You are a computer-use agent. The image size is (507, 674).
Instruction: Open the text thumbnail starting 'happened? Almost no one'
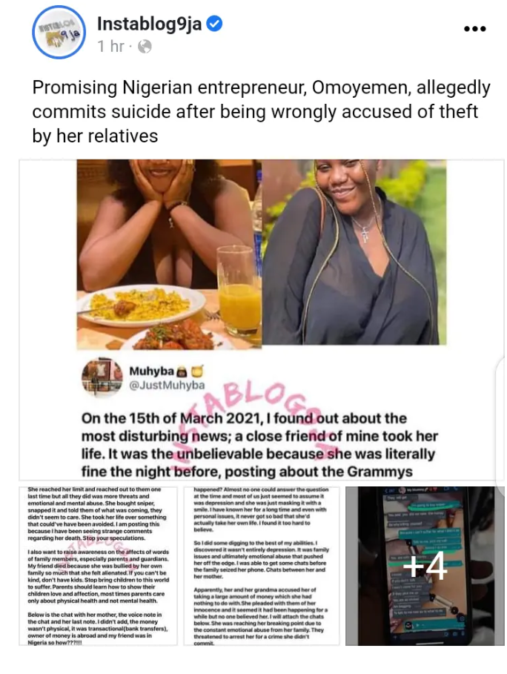(x=261, y=566)
